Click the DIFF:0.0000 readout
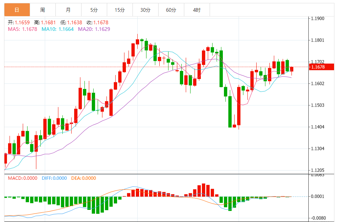337x222 pixels. tap(54, 178)
